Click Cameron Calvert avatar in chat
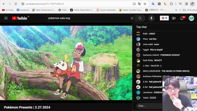The image size is (197, 111). (x=138, y=55)
